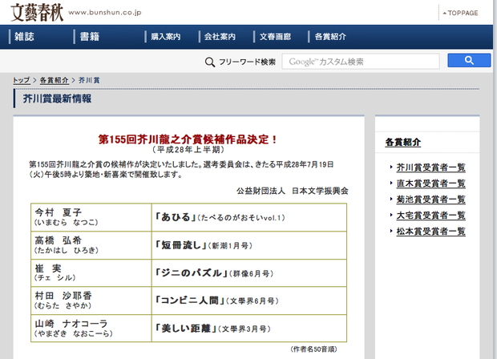Viewport: 497px width, 359px height.
Task: Open 芥川賞受賞者一覧 link
Action: [x=430, y=167]
